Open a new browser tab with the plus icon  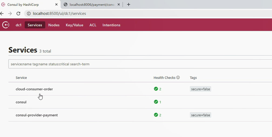128,5
